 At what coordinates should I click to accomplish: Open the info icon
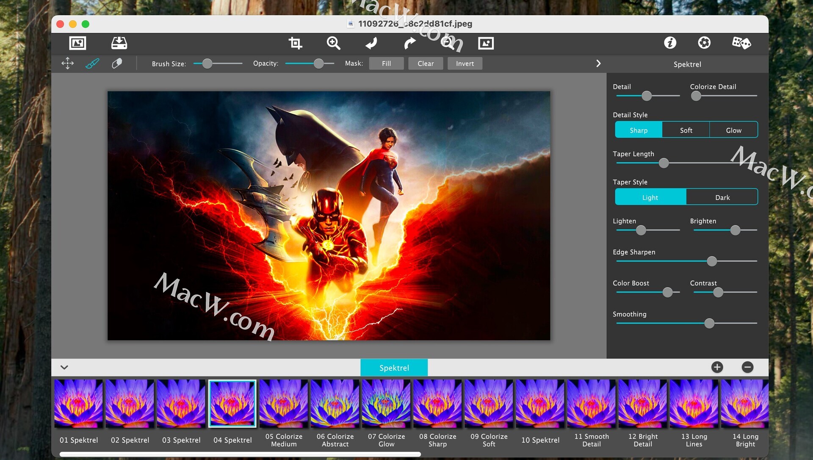(670, 42)
